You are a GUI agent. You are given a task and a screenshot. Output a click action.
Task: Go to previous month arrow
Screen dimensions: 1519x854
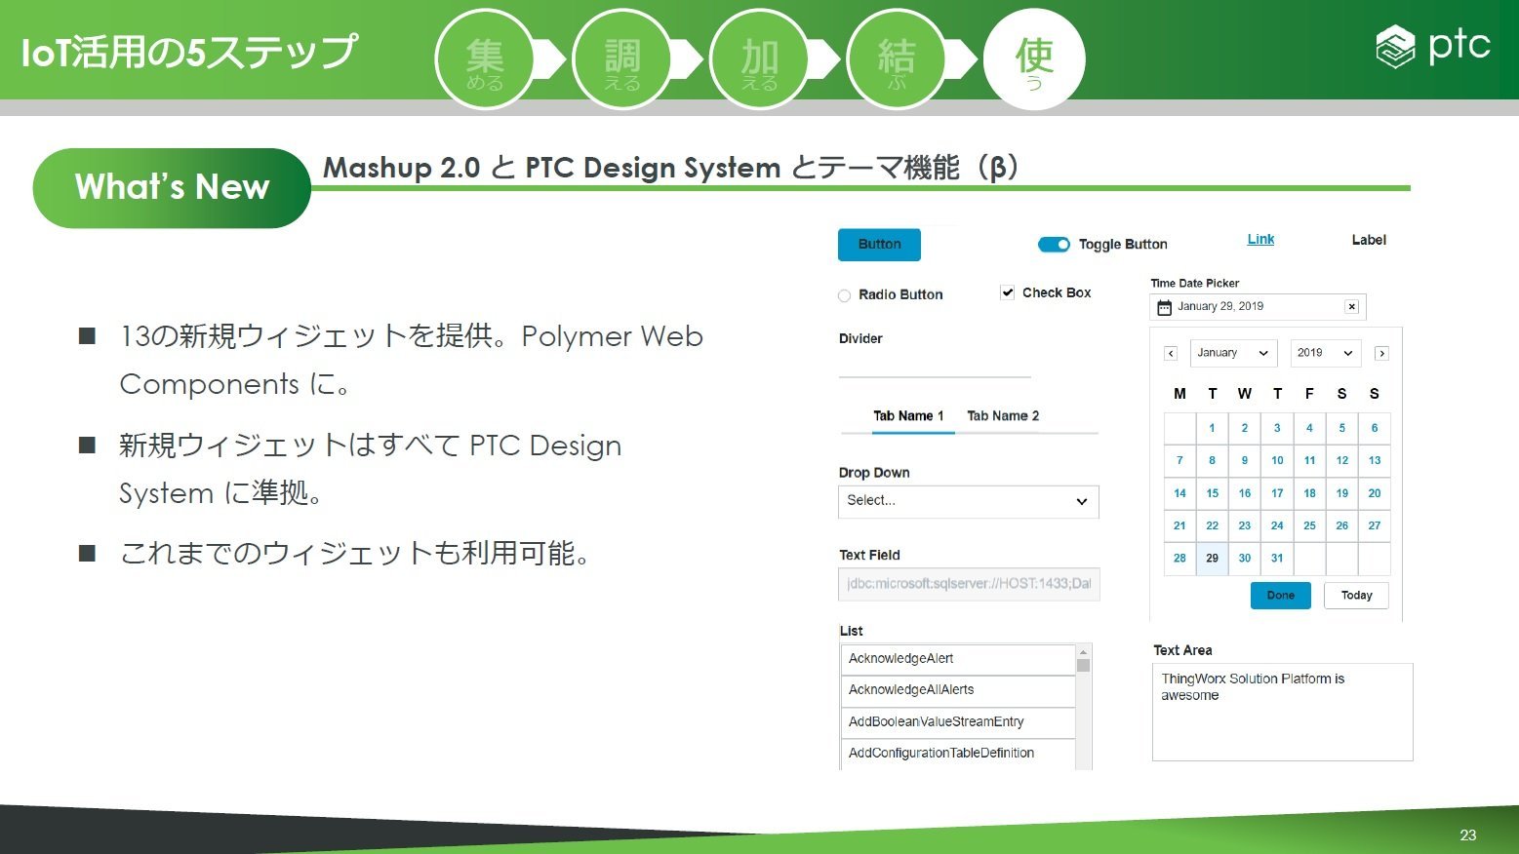(x=1171, y=354)
